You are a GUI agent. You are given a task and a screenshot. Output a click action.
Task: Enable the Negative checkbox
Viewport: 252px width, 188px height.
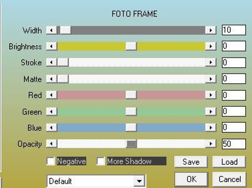51,161
